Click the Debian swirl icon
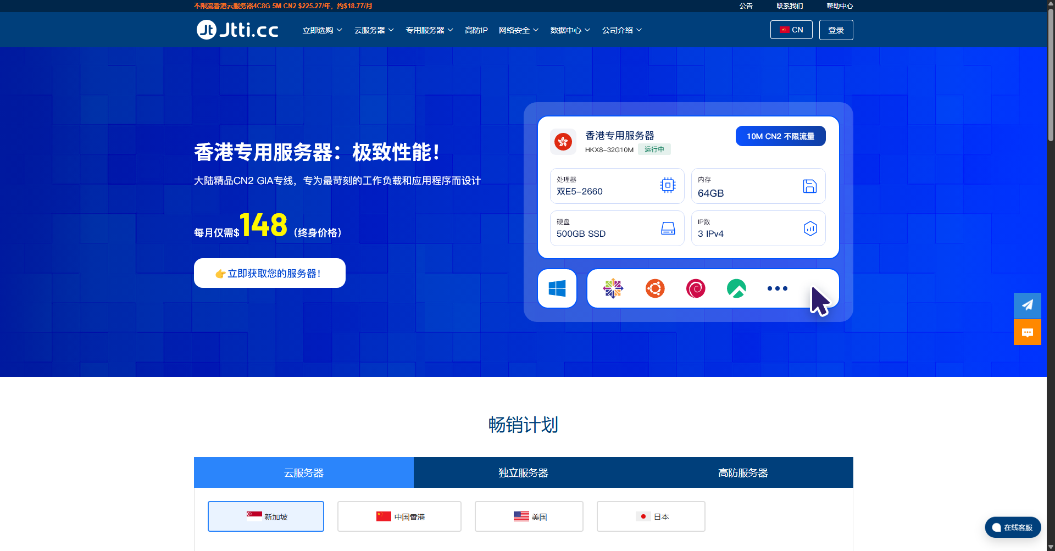This screenshot has height=551, width=1055. tap(696, 288)
